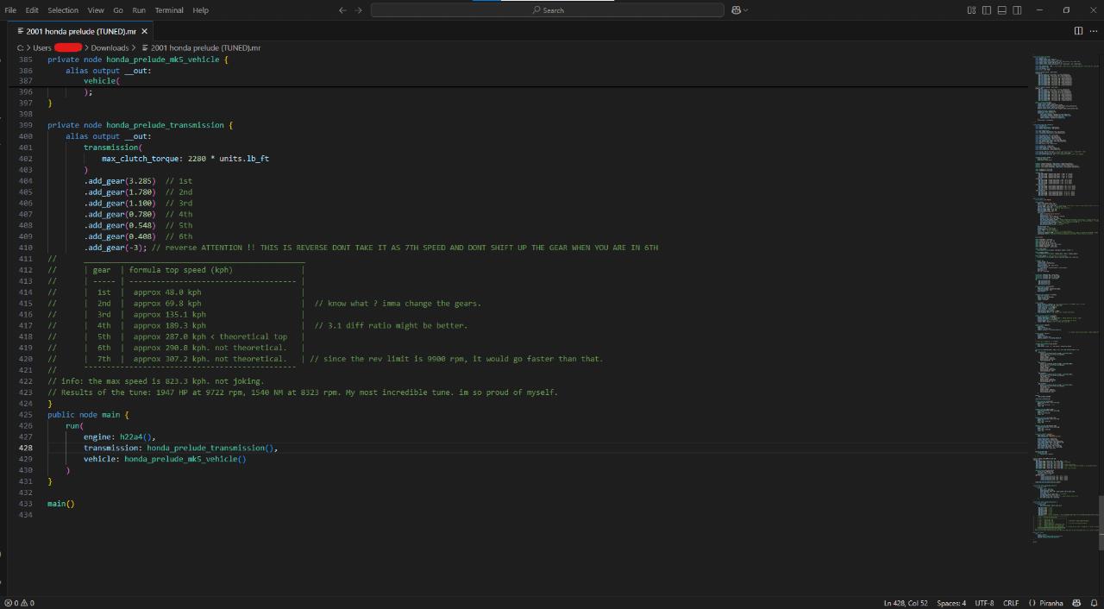The width and height of the screenshot is (1104, 609).
Task: Change file encoding UTF-8
Action: pos(984,603)
